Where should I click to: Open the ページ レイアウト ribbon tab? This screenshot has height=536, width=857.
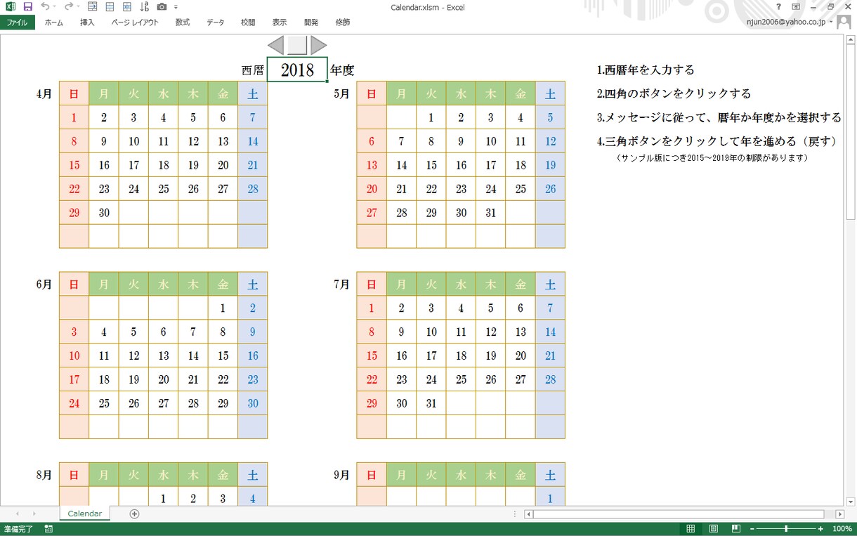click(x=135, y=22)
